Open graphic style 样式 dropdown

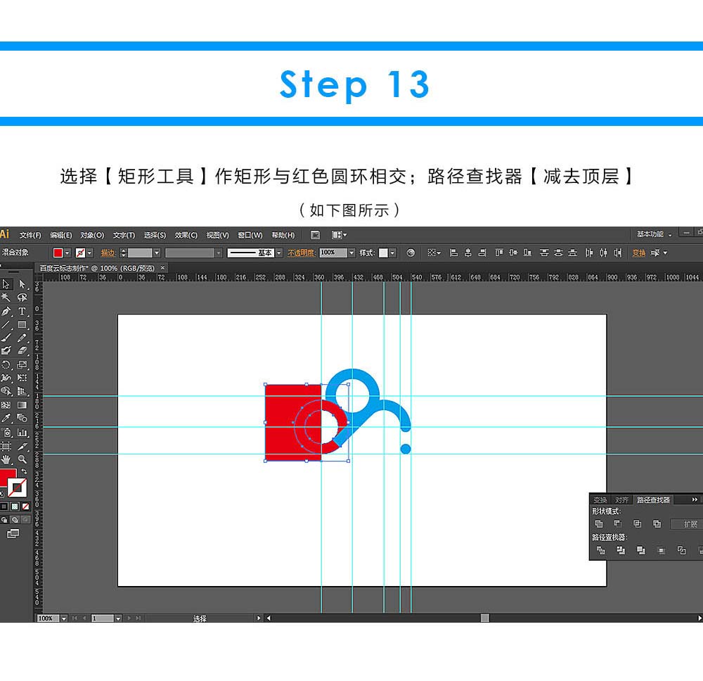[x=392, y=253]
